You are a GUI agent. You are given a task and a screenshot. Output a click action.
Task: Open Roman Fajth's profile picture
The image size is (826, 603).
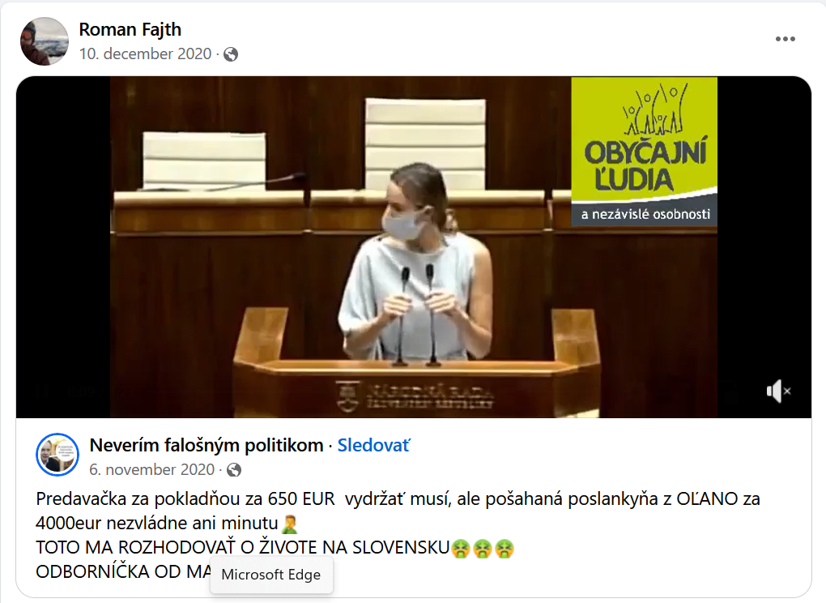pos(45,41)
